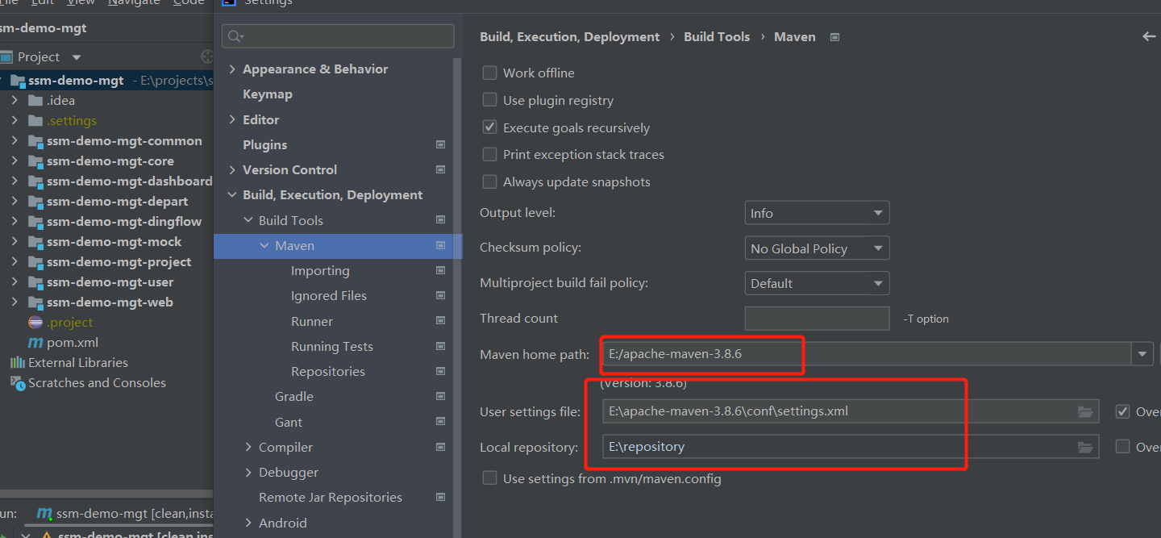Viewport: 1161px width, 538px height.
Task: Open the Runner settings page
Action: point(312,321)
